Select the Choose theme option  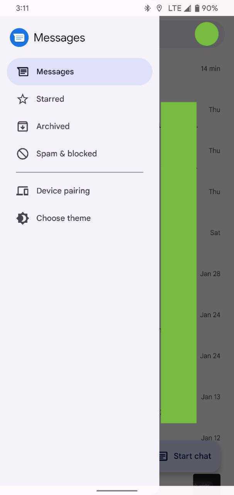[x=63, y=218]
